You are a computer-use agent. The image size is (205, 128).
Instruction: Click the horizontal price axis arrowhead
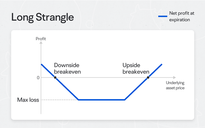click(x=174, y=77)
